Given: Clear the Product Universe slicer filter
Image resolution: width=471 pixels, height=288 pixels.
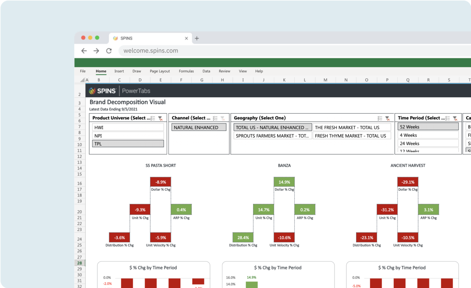Looking at the screenshot, I should coord(160,118).
